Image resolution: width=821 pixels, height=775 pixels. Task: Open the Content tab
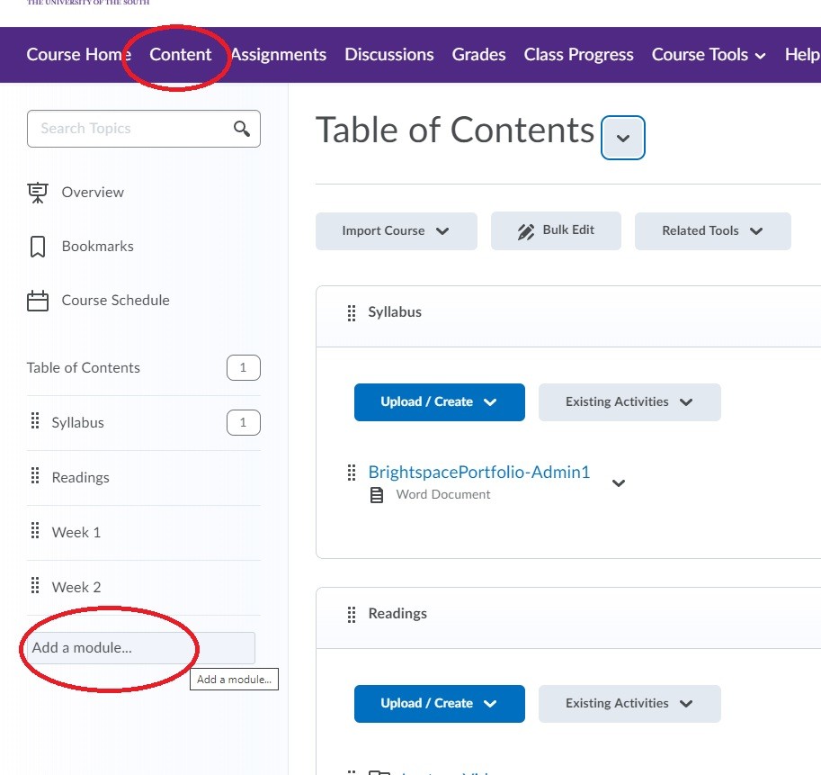[x=181, y=55]
